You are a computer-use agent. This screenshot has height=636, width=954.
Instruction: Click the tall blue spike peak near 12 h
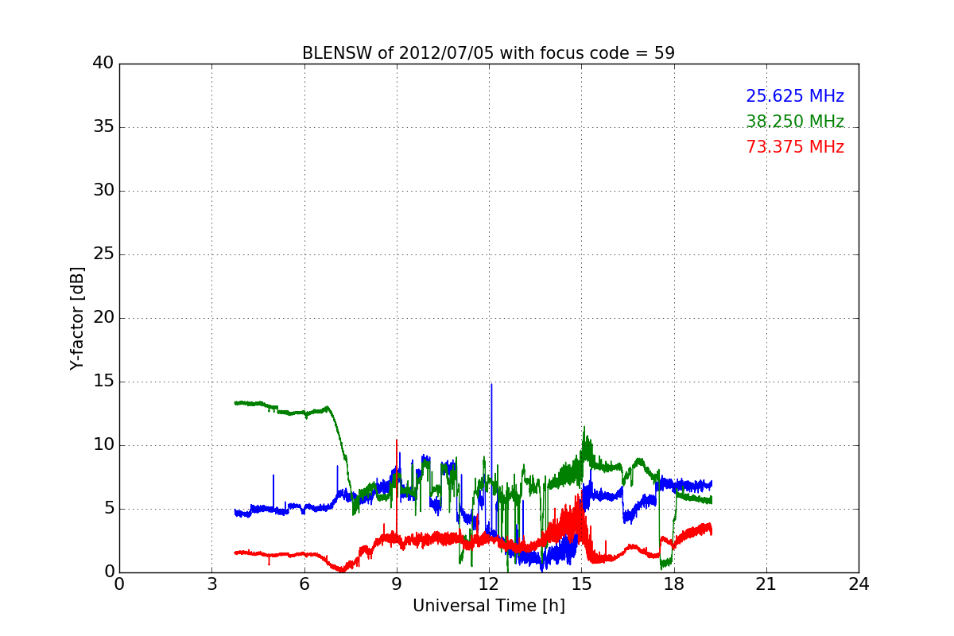pyautogui.click(x=491, y=385)
